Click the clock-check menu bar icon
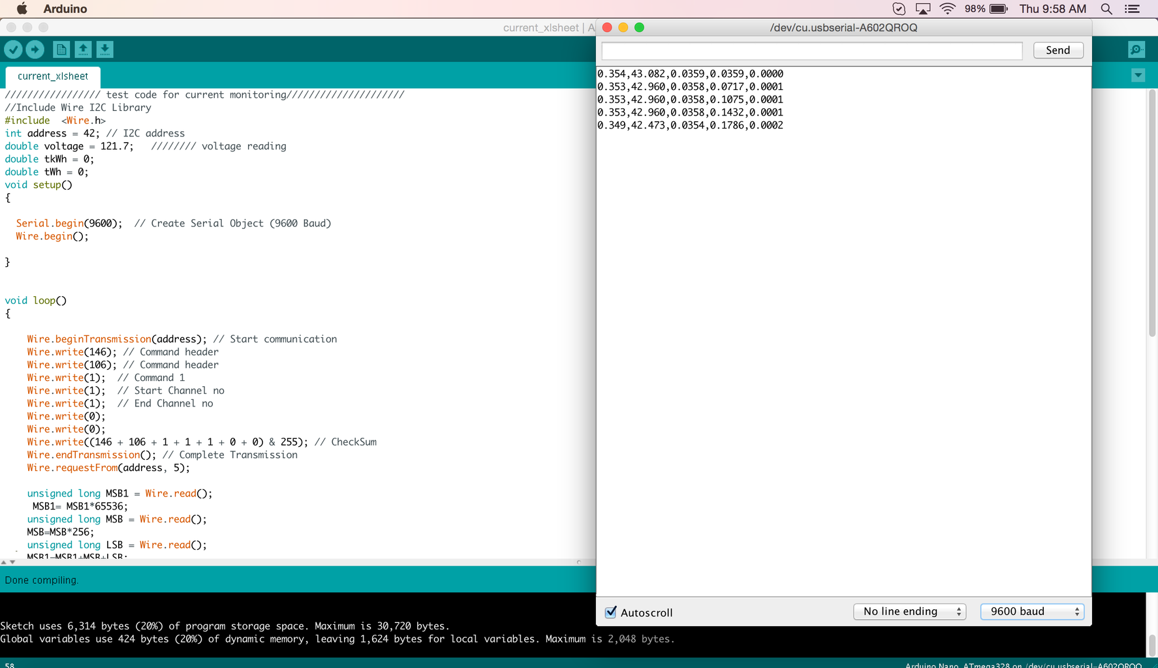 coord(899,8)
